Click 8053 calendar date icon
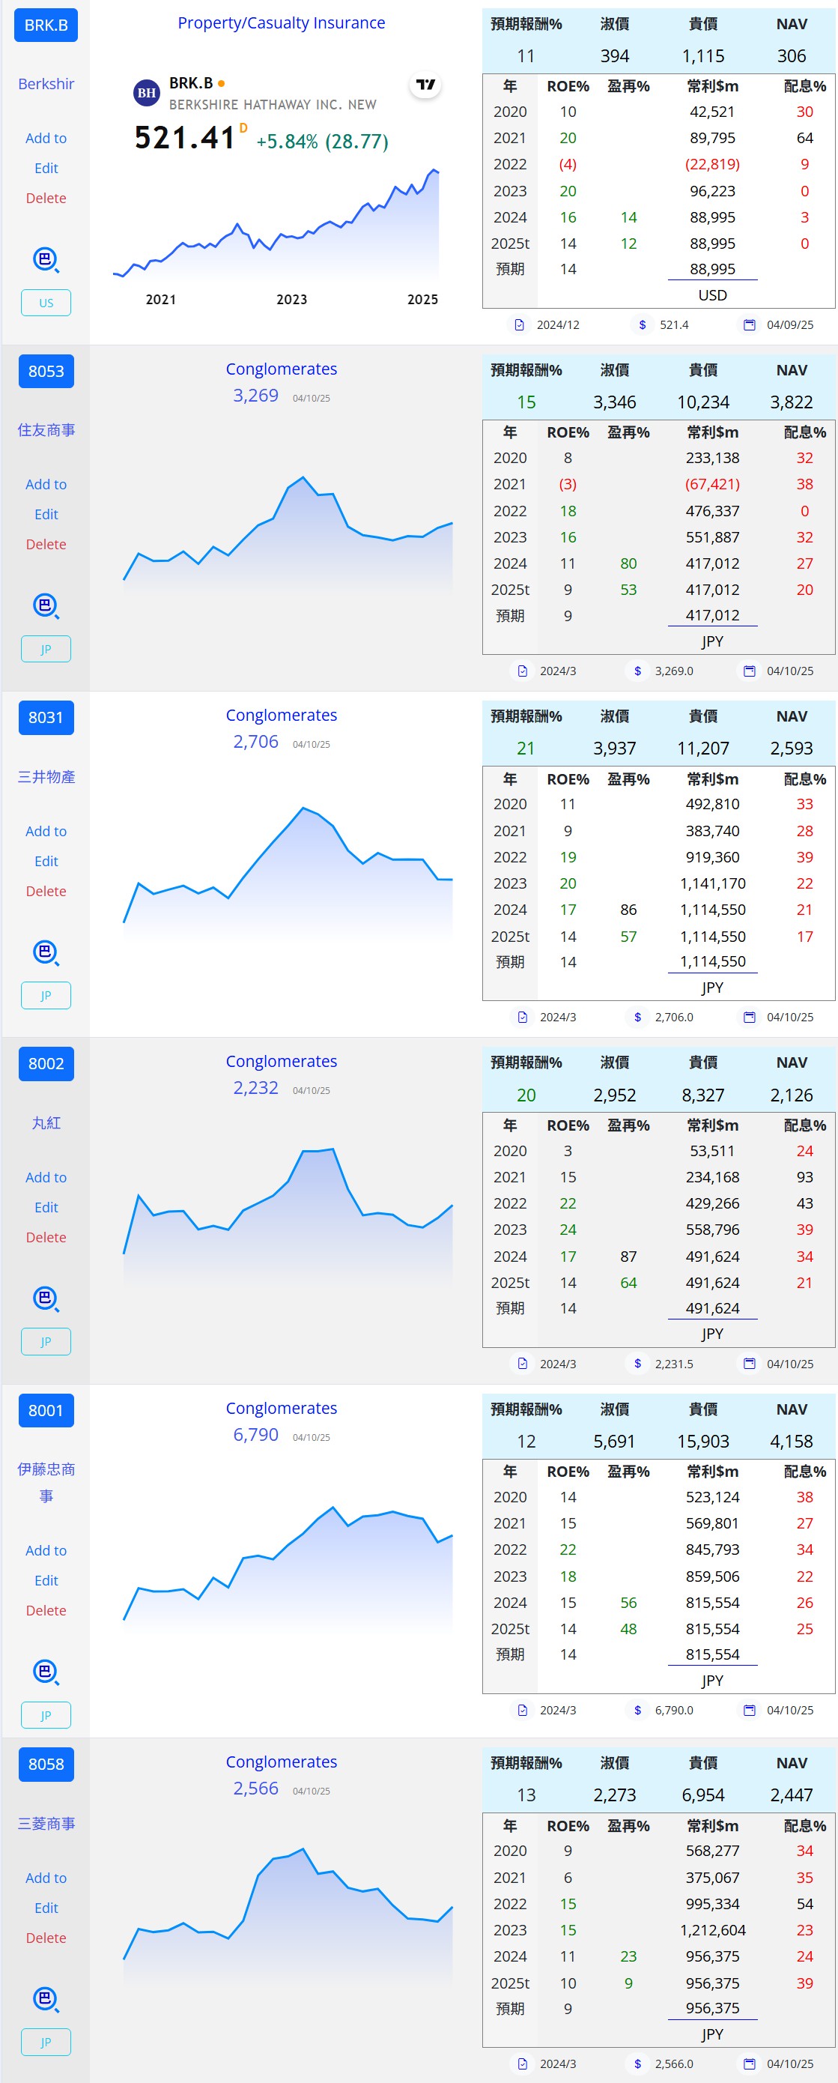The height and width of the screenshot is (2083, 838). (x=749, y=671)
